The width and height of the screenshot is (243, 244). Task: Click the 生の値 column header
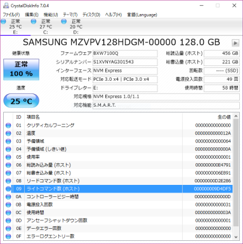(x=207, y=117)
